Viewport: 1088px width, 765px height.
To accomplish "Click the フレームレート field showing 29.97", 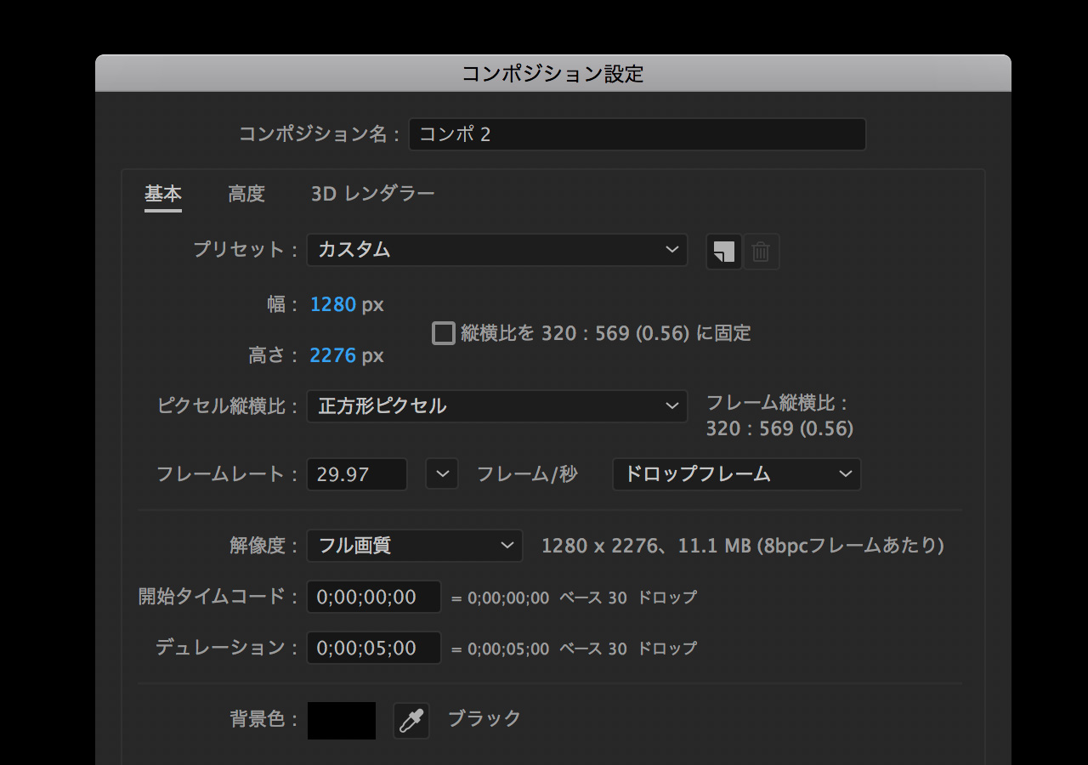I will coord(356,474).
